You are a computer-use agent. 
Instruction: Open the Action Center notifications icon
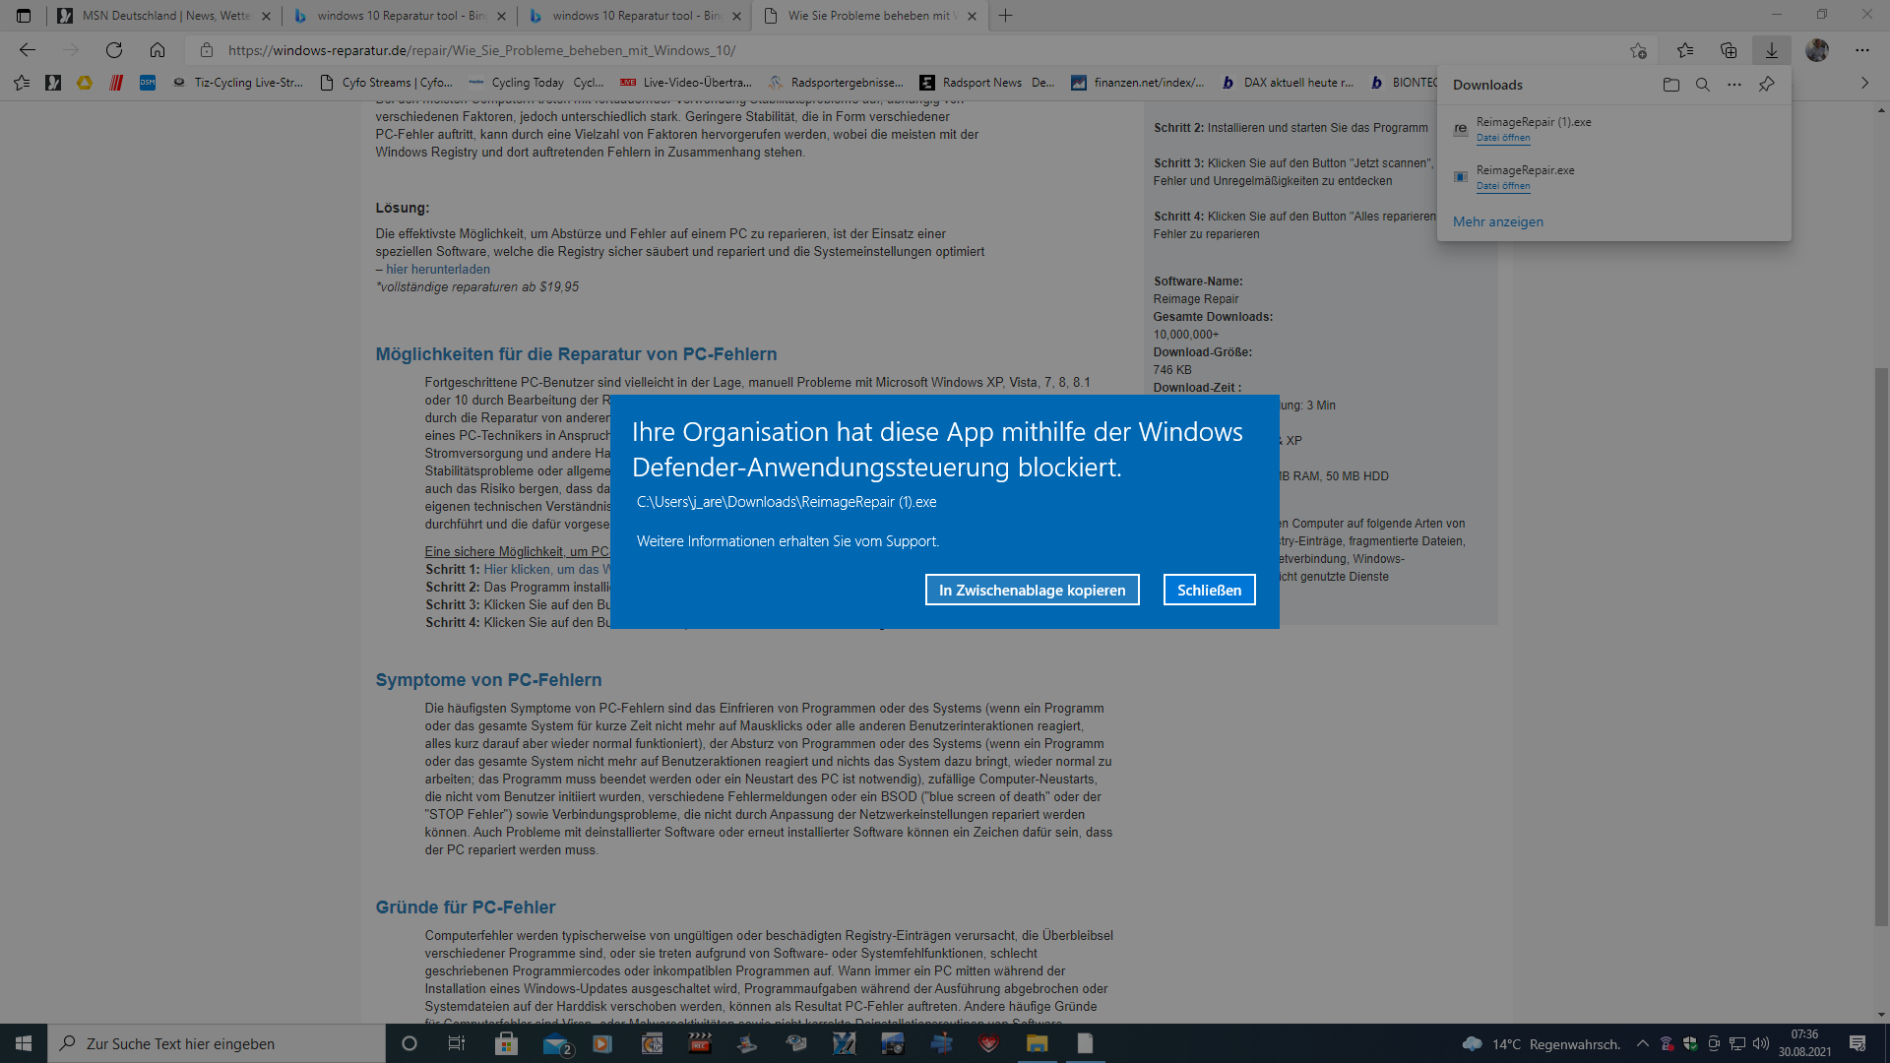pyautogui.click(x=1858, y=1043)
